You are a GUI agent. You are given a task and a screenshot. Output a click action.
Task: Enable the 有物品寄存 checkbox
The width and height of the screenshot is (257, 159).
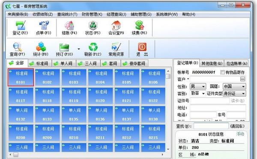(222, 72)
